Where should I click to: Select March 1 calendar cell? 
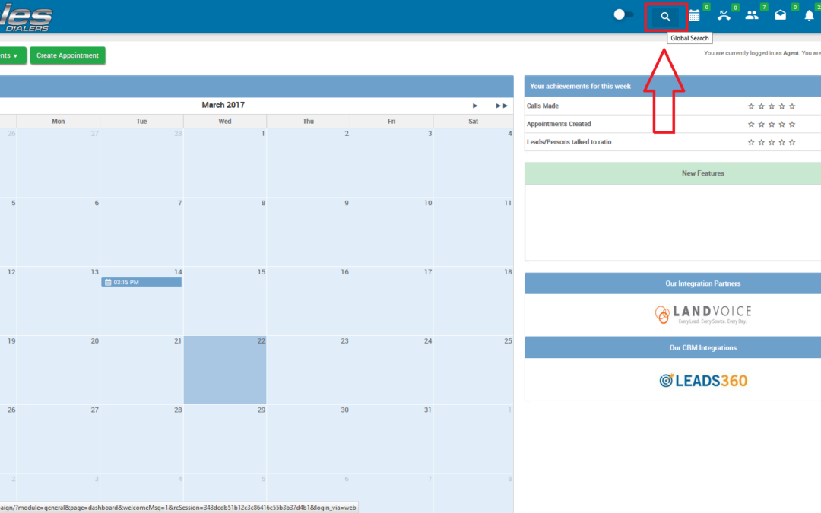224,163
